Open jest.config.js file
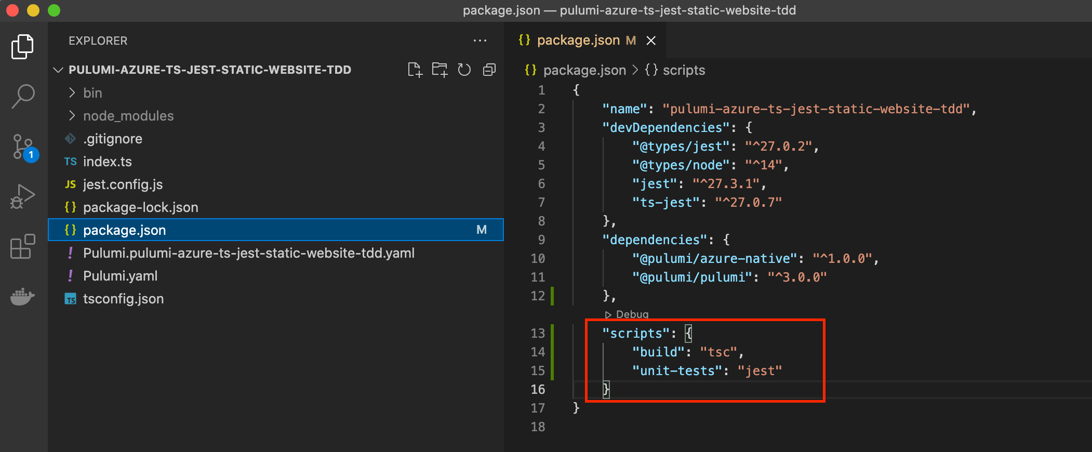Viewport: 1092px width, 452px height. tap(276, 184)
